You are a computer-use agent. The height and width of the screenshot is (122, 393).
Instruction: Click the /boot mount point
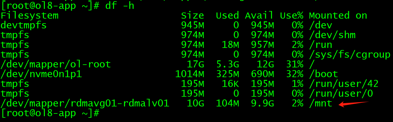point(323,74)
